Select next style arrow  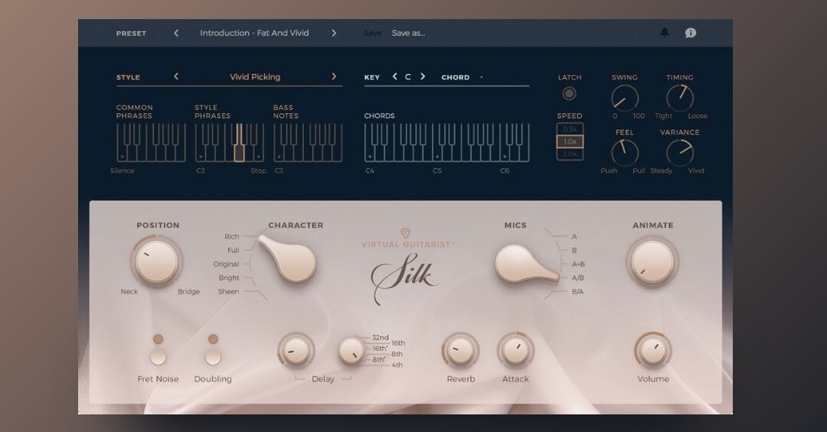[x=333, y=76]
